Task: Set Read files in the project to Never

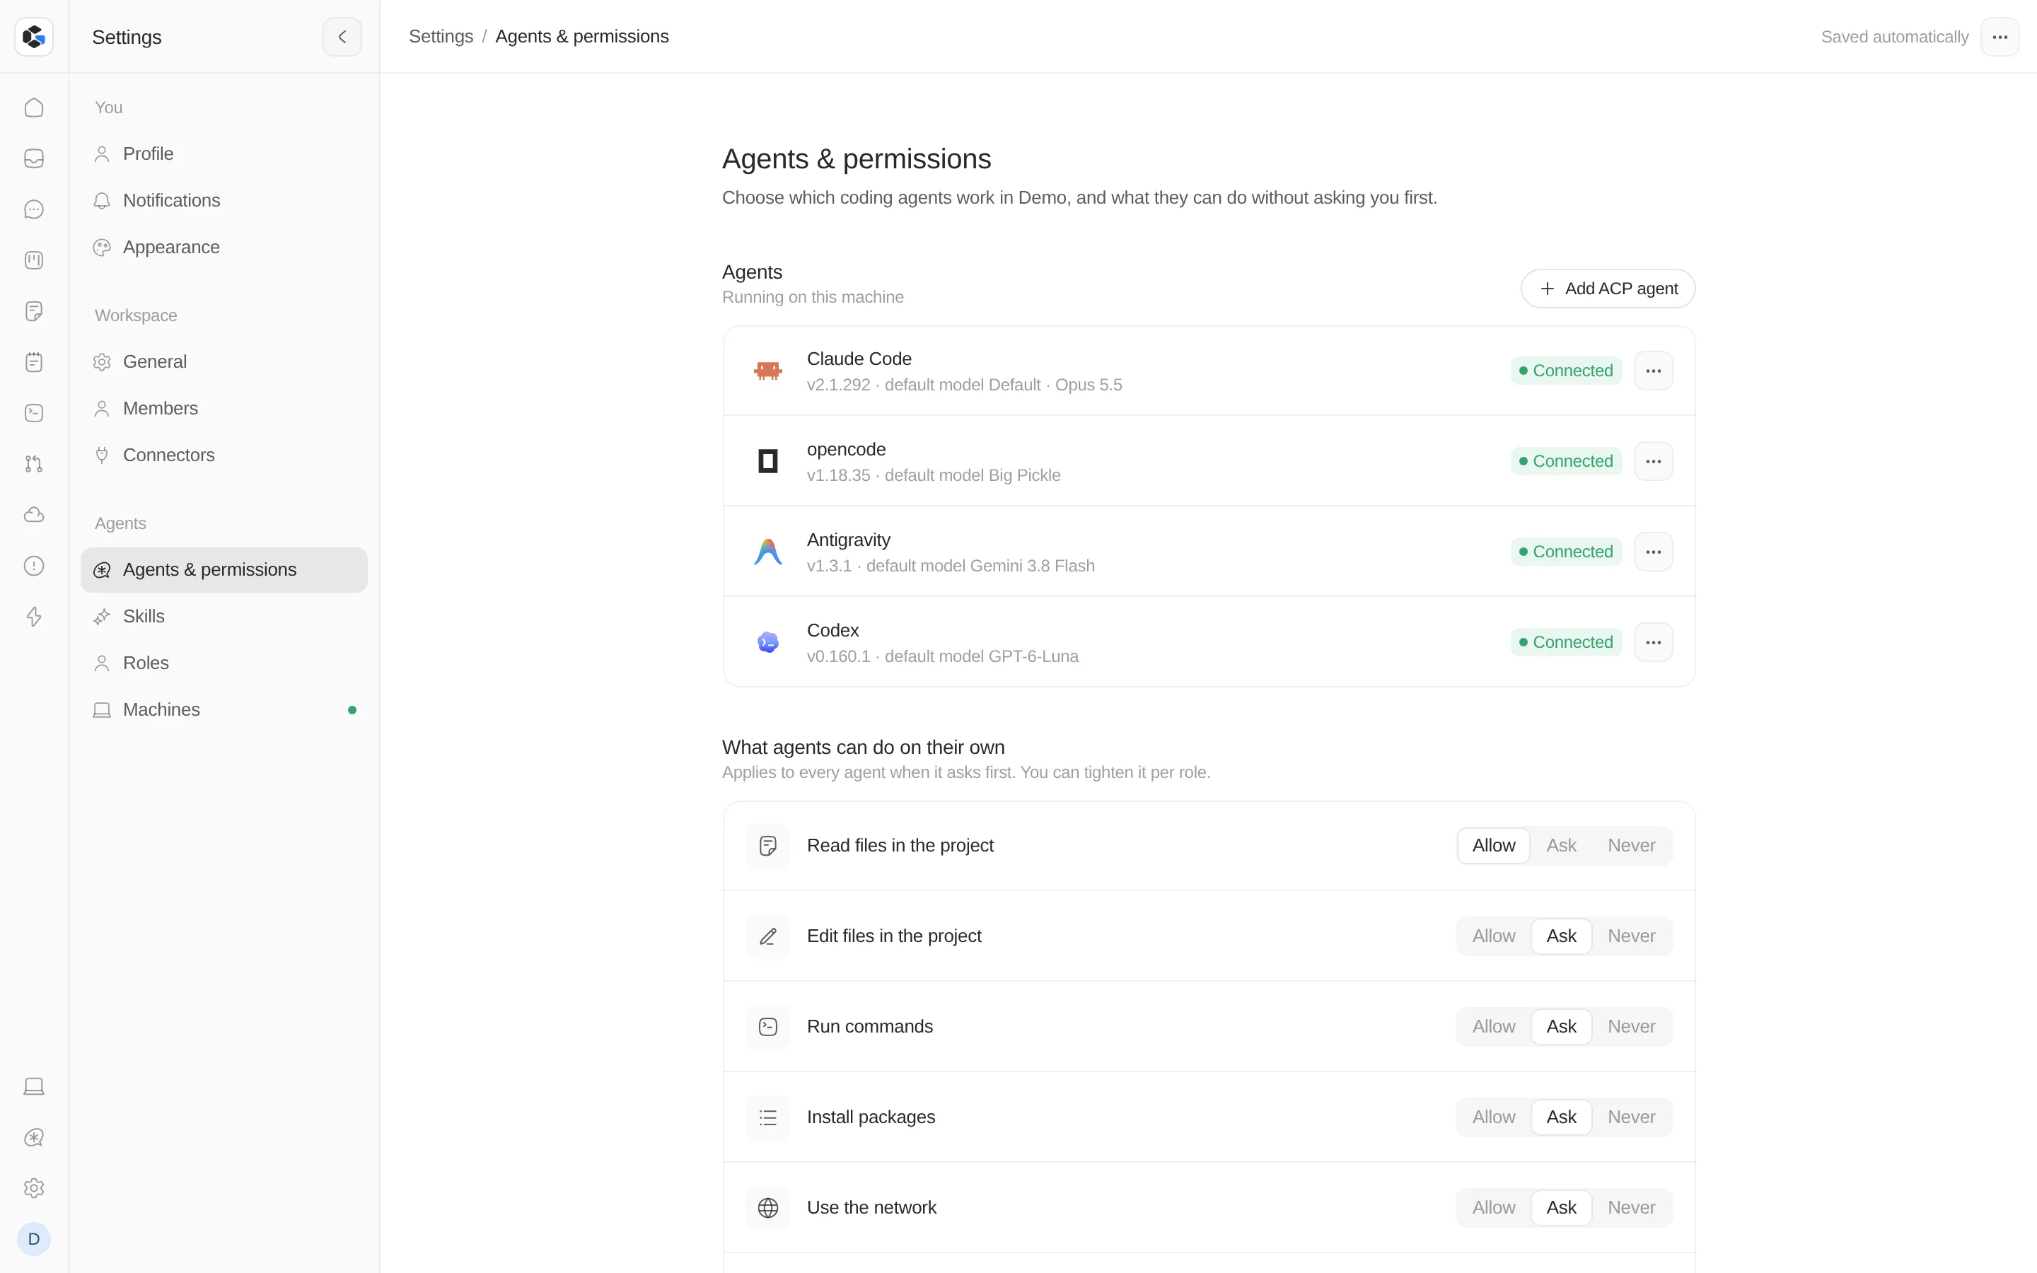Action: click(x=1630, y=845)
